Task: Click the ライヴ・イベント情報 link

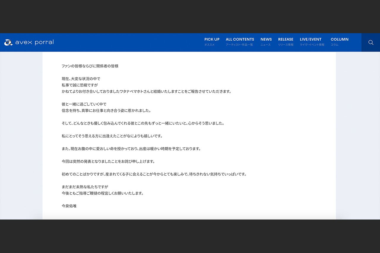Action: click(312, 45)
